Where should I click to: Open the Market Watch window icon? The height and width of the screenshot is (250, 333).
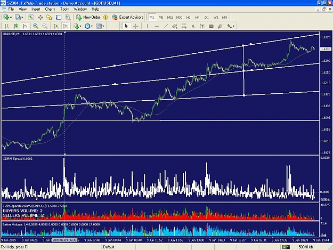pos(31,18)
